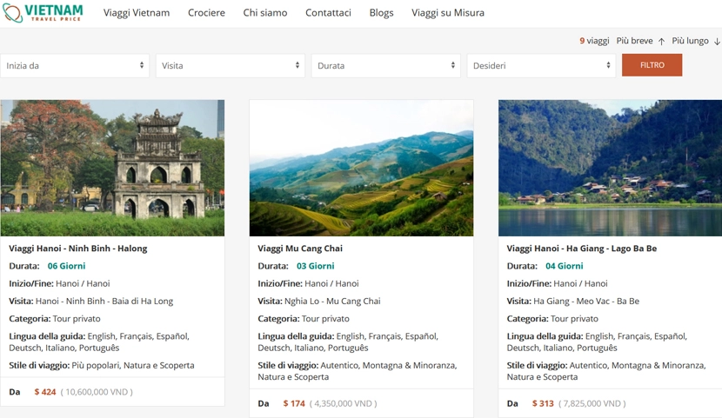Image resolution: width=722 pixels, height=418 pixels.
Task: Expand the Visita dropdown
Action: point(231,66)
